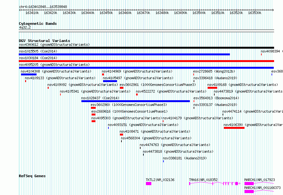283x195 pixels.
Task: Select the nsv4105497 blue variant bar
Action: click(110, 81)
